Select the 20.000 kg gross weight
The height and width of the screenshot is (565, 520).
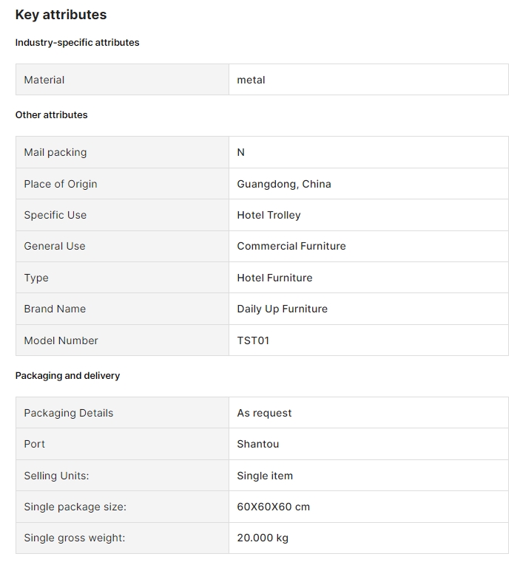click(263, 538)
